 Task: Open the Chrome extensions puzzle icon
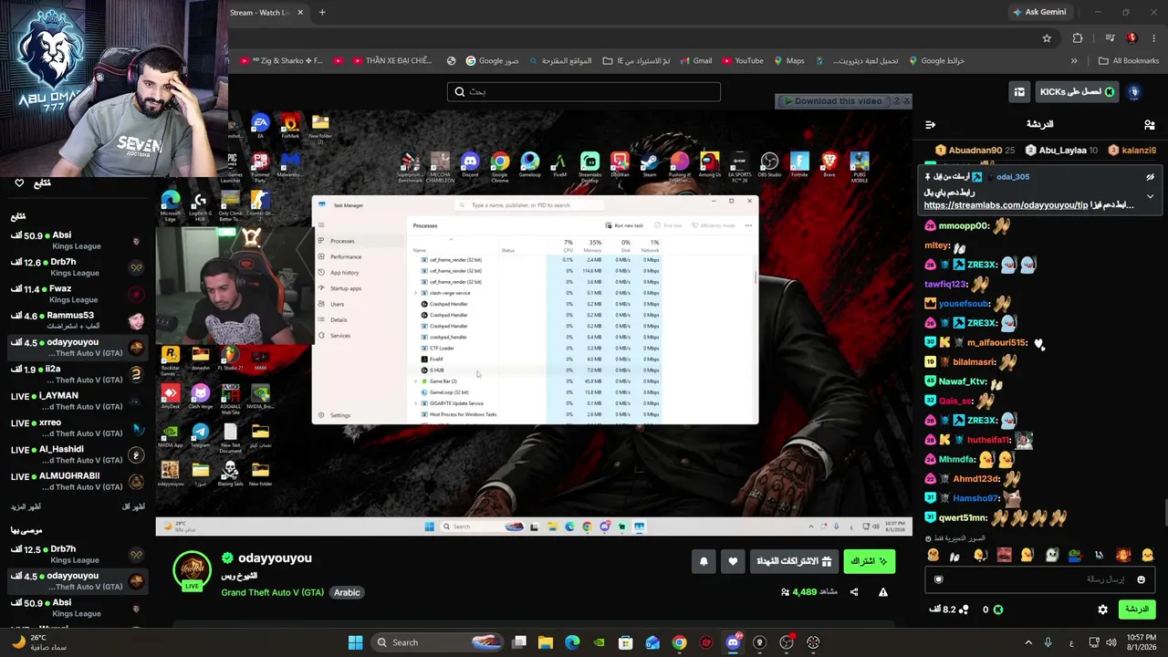click(1078, 38)
